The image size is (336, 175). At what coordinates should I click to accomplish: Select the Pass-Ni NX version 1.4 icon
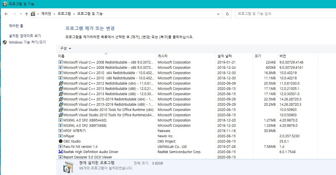pyautogui.click(x=61, y=146)
